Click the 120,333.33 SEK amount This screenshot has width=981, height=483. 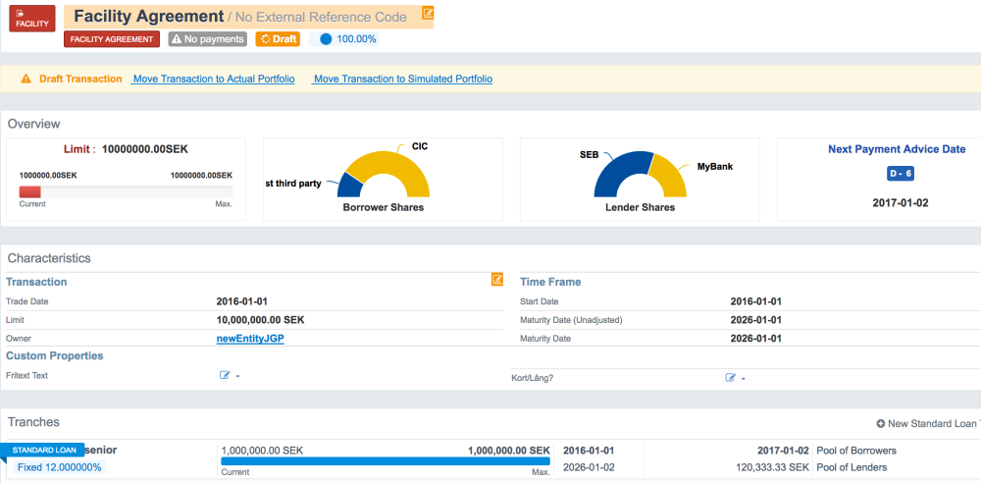coord(773,467)
